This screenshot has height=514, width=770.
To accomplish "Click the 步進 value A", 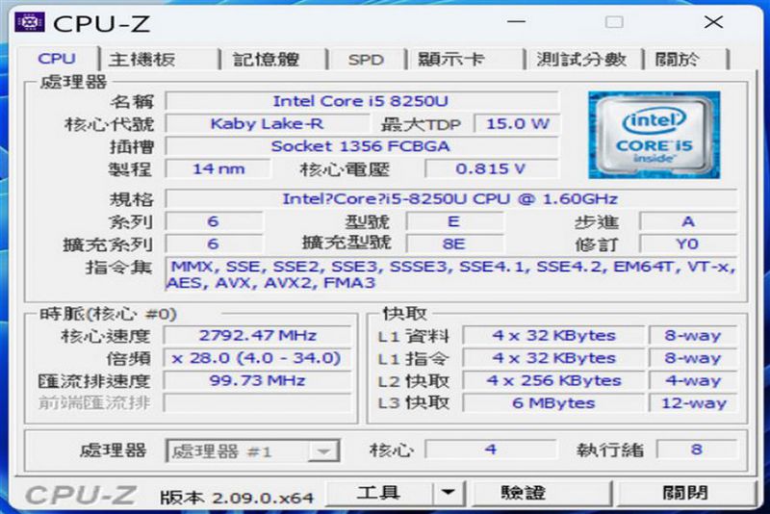I will [688, 221].
